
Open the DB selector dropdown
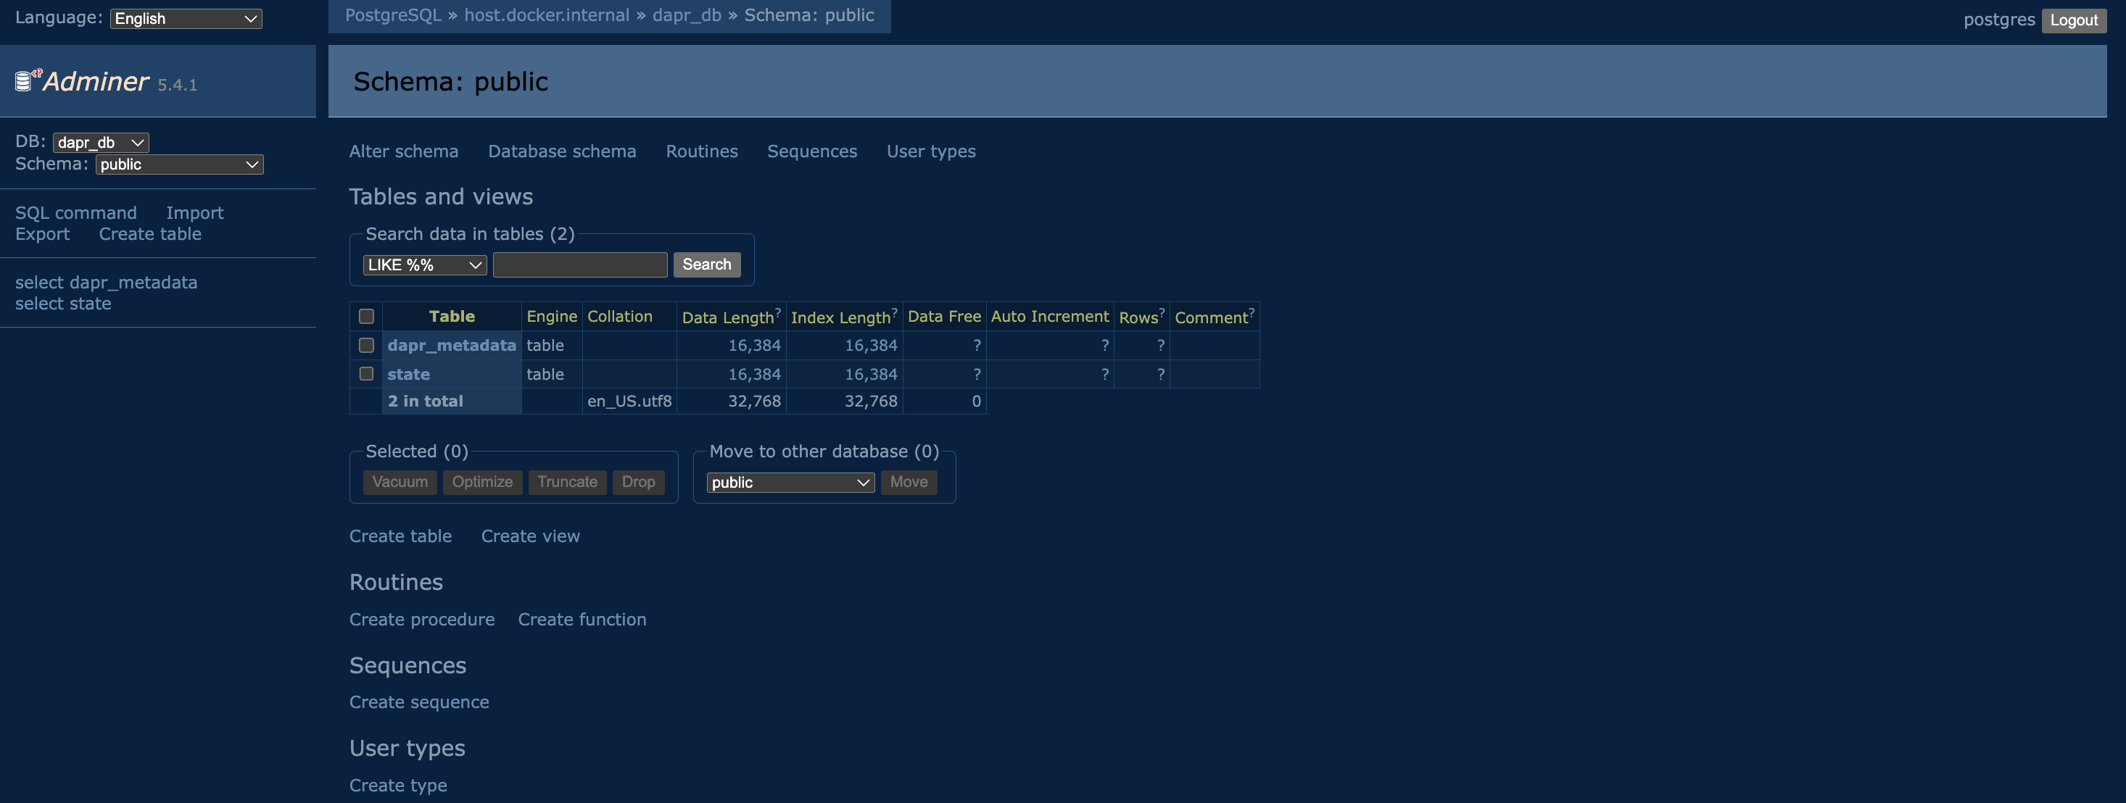tap(101, 142)
